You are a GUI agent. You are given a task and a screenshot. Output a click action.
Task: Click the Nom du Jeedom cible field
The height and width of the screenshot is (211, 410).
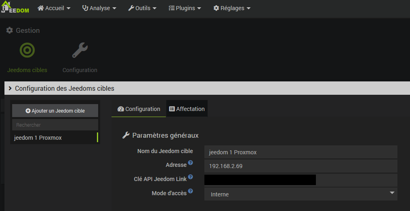301,152
